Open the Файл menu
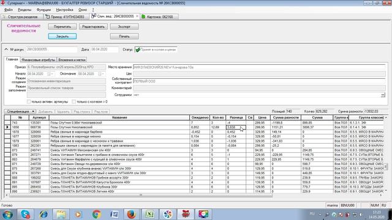The width and height of the screenshot is (392, 220). point(8,10)
